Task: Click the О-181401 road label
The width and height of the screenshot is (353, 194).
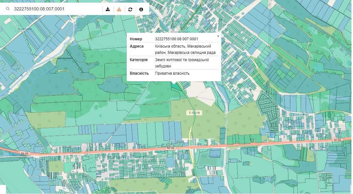Action: pos(25,29)
